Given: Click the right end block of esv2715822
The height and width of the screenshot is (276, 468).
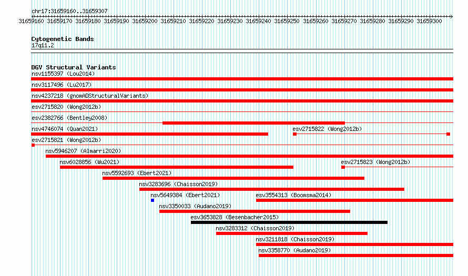Looking at the screenshot, I should point(449,134).
